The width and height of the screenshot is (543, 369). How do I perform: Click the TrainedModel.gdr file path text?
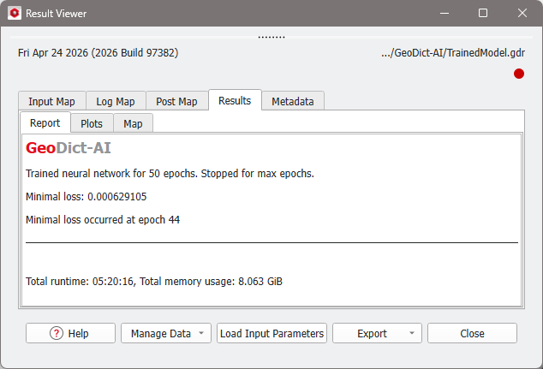pyautogui.click(x=453, y=53)
